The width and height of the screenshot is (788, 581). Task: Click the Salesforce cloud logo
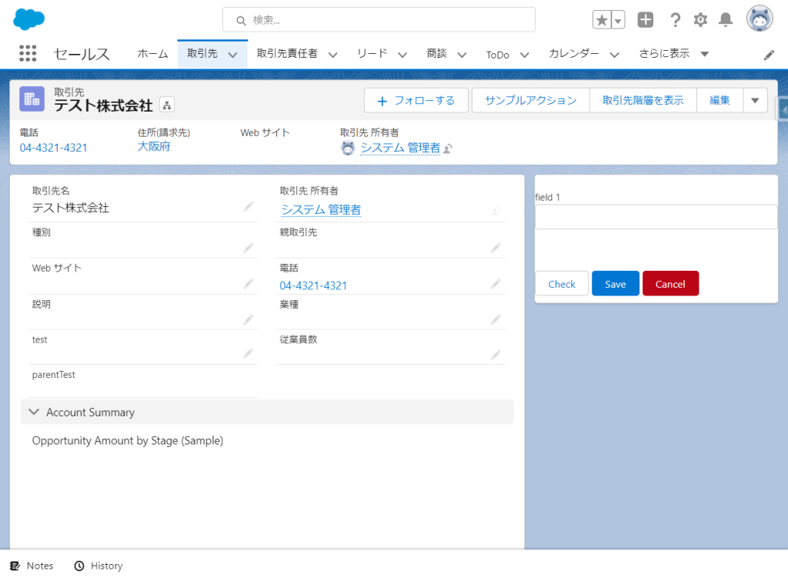pos(28,19)
